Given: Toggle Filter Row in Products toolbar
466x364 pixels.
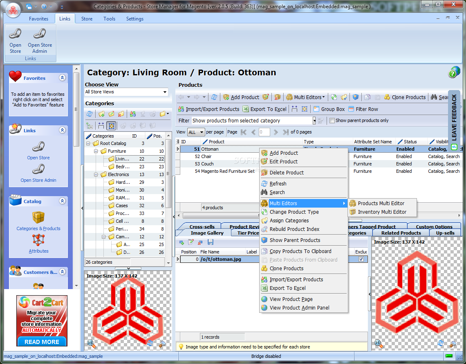Looking at the screenshot, I should click(x=363, y=109).
